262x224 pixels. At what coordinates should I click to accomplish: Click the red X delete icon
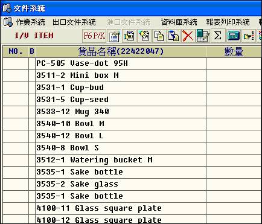pos(188,36)
